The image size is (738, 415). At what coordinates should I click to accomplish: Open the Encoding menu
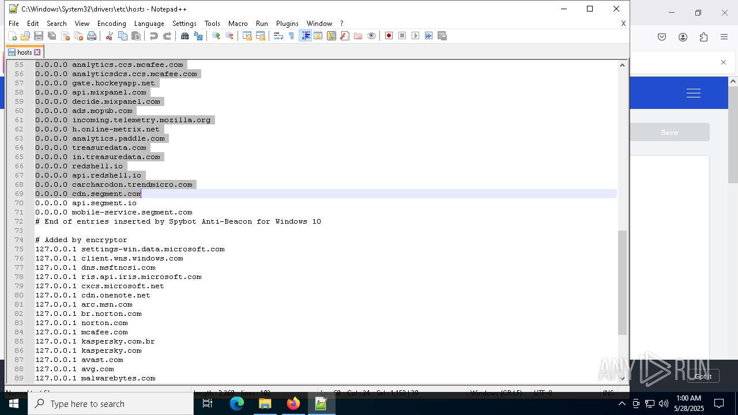tap(111, 24)
